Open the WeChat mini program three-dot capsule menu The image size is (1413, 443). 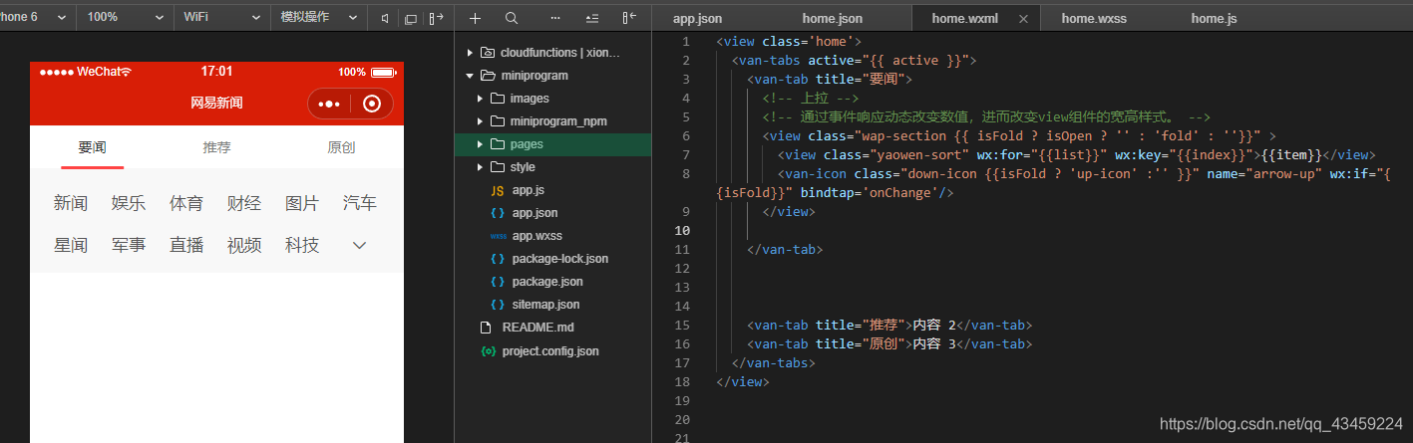329,104
